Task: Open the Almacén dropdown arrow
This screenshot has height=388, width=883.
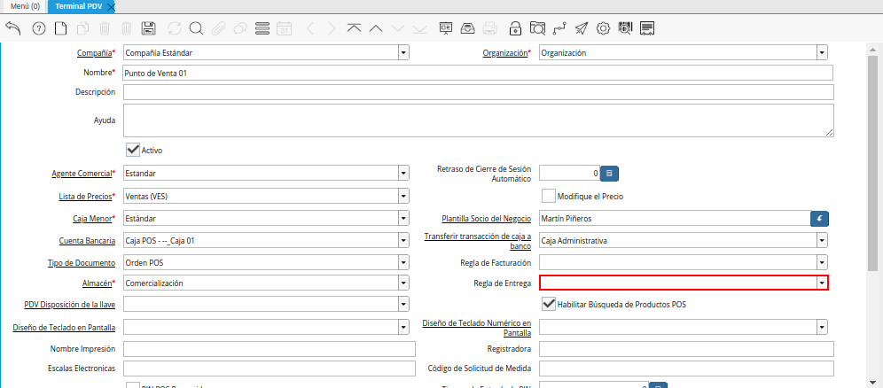Action: click(403, 283)
